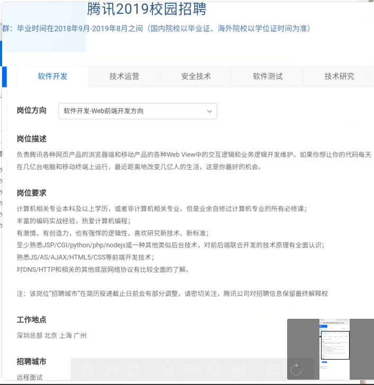Click the note line starting 注：该岗位

(172, 294)
